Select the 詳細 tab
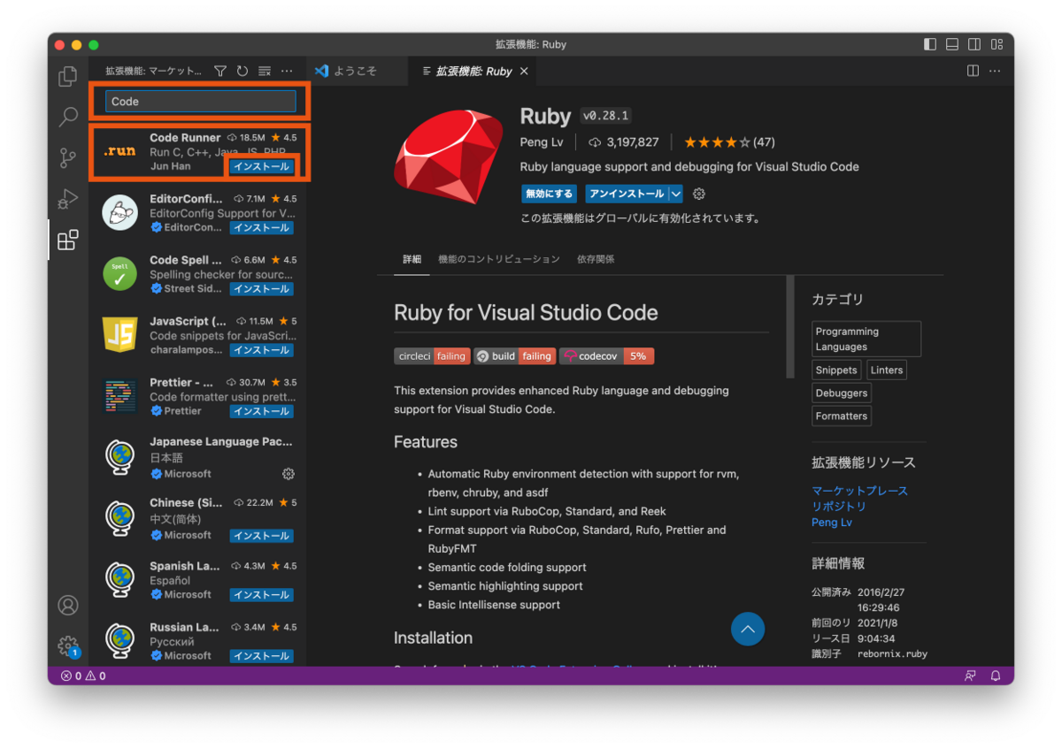 coord(412,259)
